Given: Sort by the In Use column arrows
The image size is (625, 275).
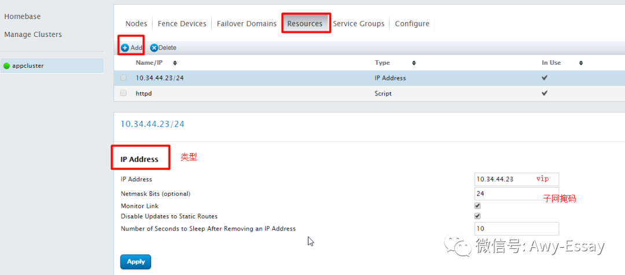Looking at the screenshot, I should point(580,63).
